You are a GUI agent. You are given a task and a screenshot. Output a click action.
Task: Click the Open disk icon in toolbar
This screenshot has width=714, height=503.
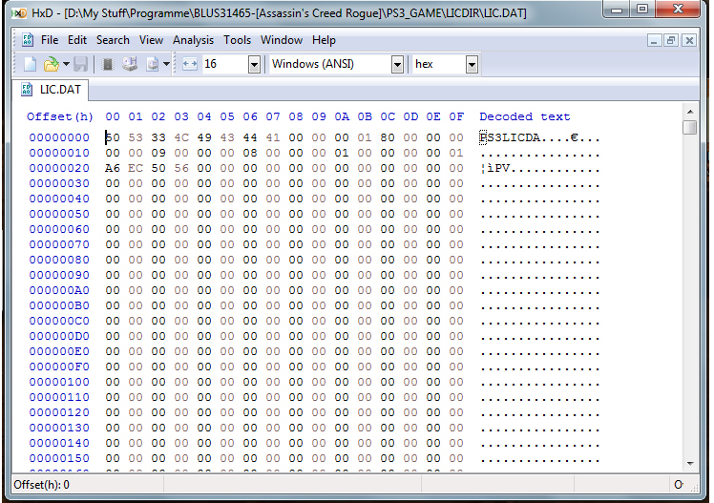pos(130,64)
